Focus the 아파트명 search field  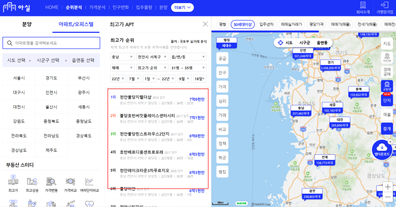tap(51, 43)
